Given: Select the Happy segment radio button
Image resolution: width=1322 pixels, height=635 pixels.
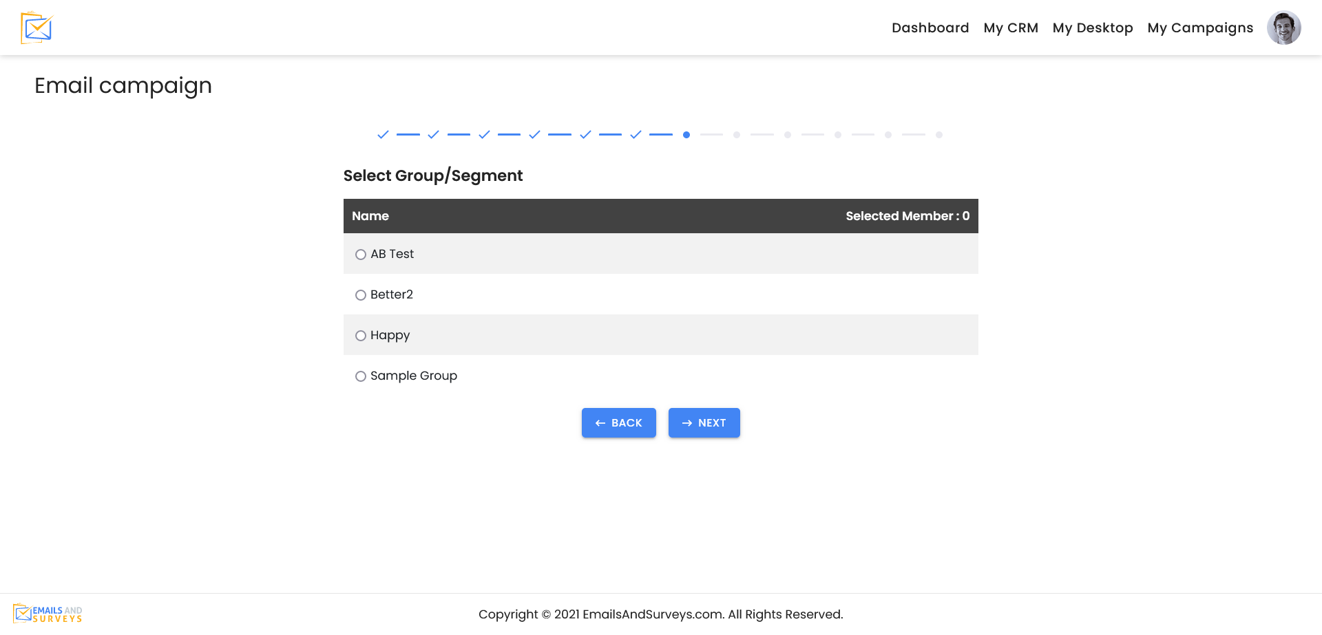Looking at the screenshot, I should 361,335.
